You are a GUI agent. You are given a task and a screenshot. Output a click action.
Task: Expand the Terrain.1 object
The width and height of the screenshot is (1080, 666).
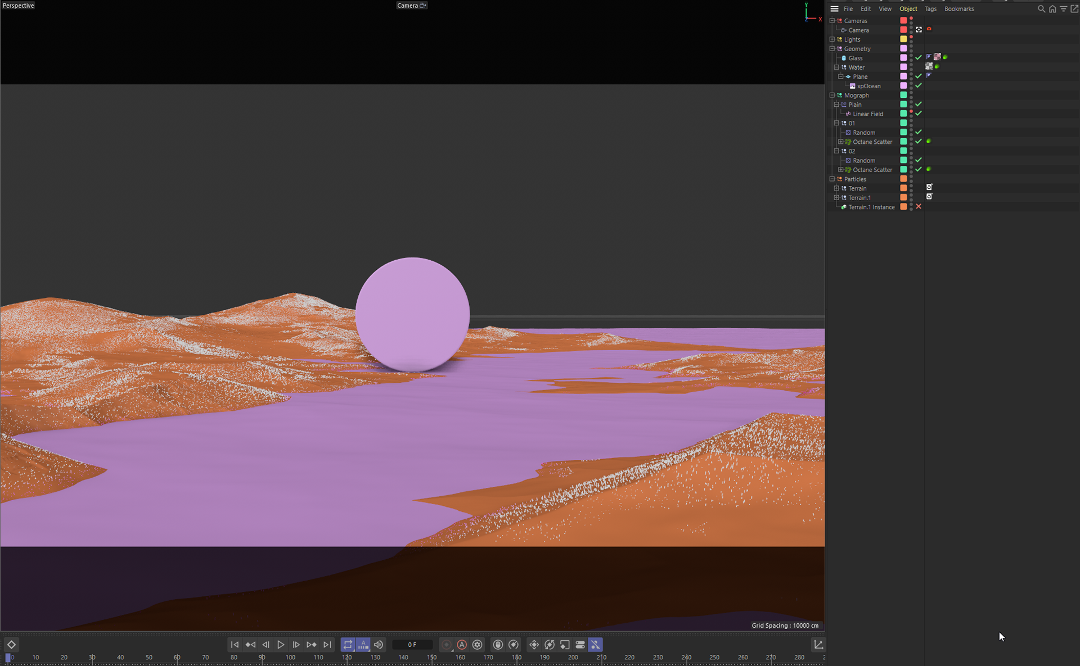pos(836,197)
